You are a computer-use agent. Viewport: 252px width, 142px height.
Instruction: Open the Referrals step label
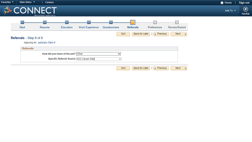pyautogui.click(x=133, y=27)
